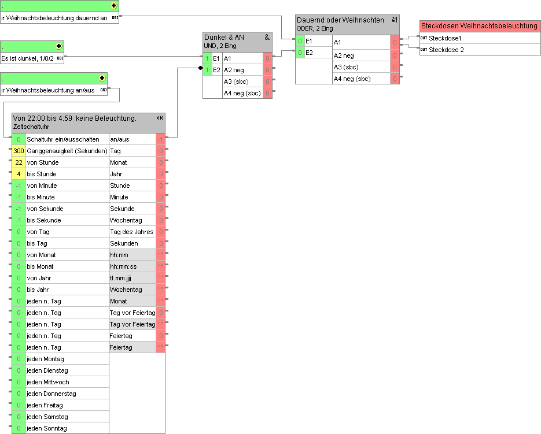541x434 pixels.
Task: Click the OUT icon beside Steckdose 2
Action: (x=424, y=50)
